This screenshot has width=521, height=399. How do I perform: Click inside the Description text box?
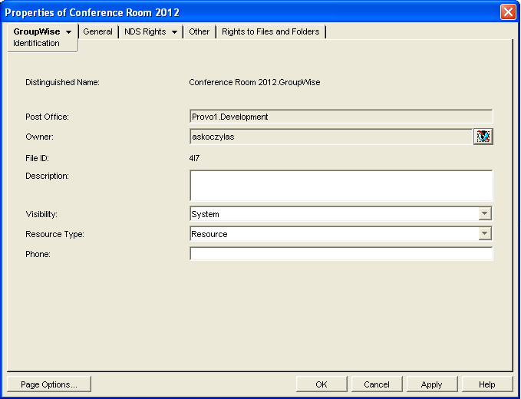341,185
